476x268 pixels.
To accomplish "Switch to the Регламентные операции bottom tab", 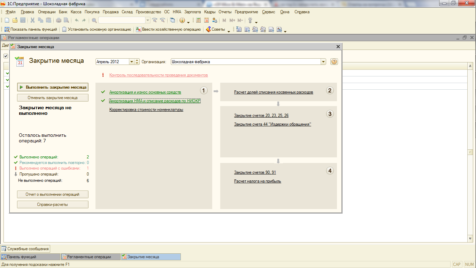I will pyautogui.click(x=90, y=257).
